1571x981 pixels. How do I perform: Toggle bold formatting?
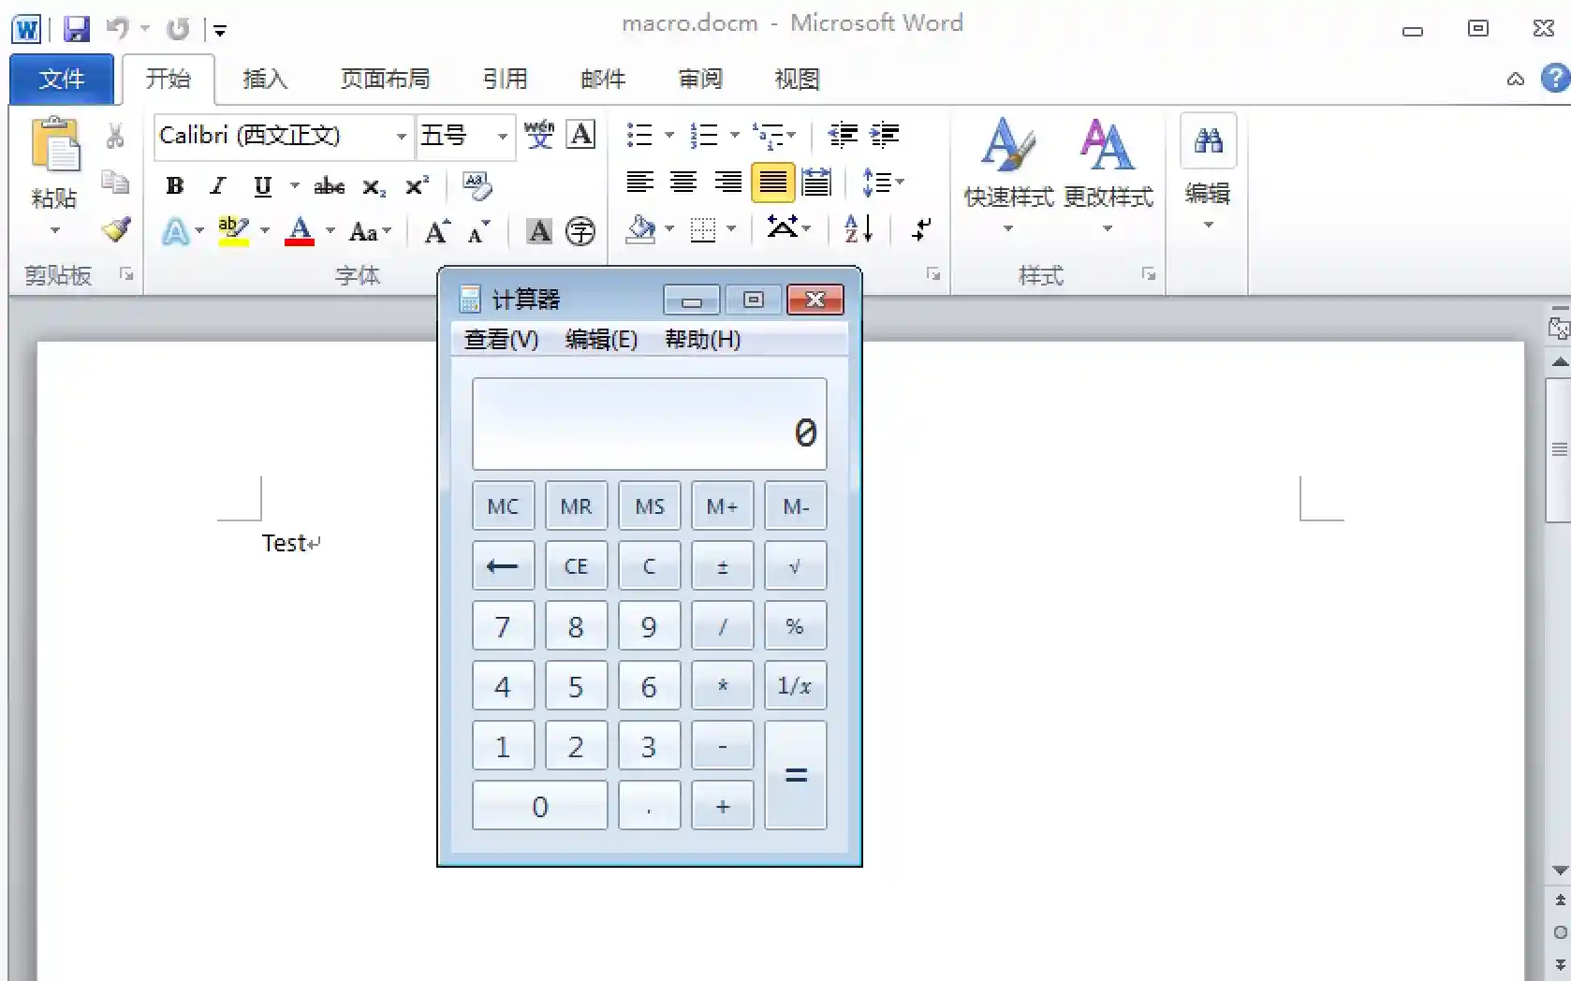pyautogui.click(x=174, y=185)
